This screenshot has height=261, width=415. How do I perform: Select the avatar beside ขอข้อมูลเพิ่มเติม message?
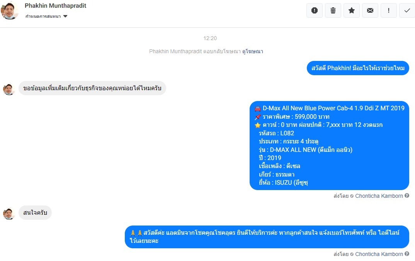(9, 89)
